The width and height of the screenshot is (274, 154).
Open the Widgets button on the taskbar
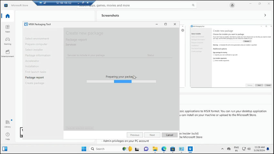pos(5,149)
